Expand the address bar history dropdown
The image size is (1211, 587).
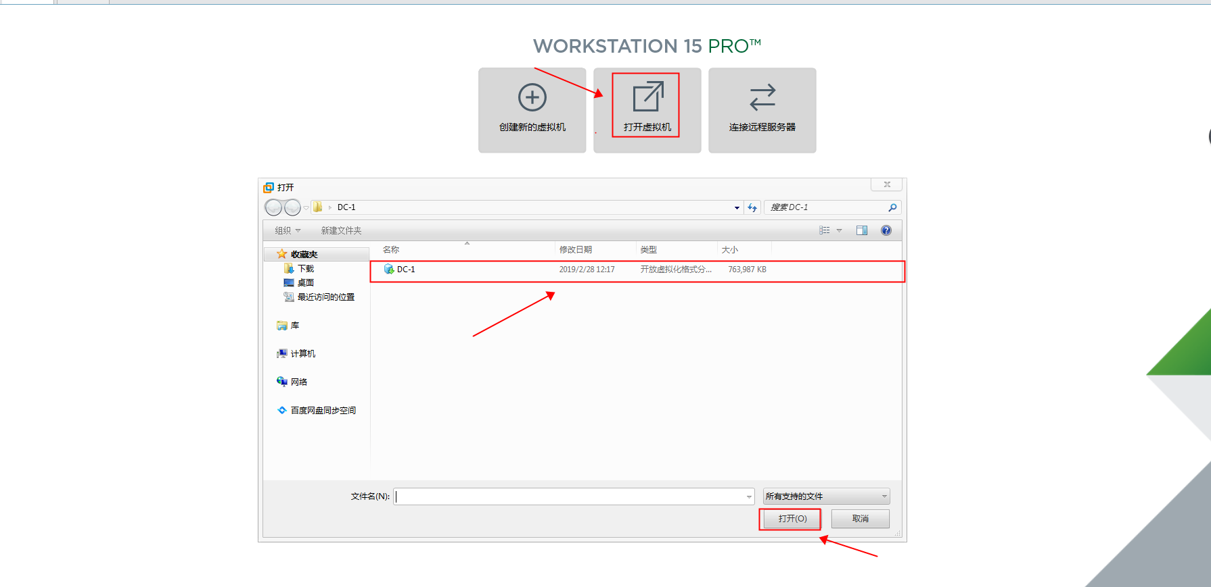737,207
